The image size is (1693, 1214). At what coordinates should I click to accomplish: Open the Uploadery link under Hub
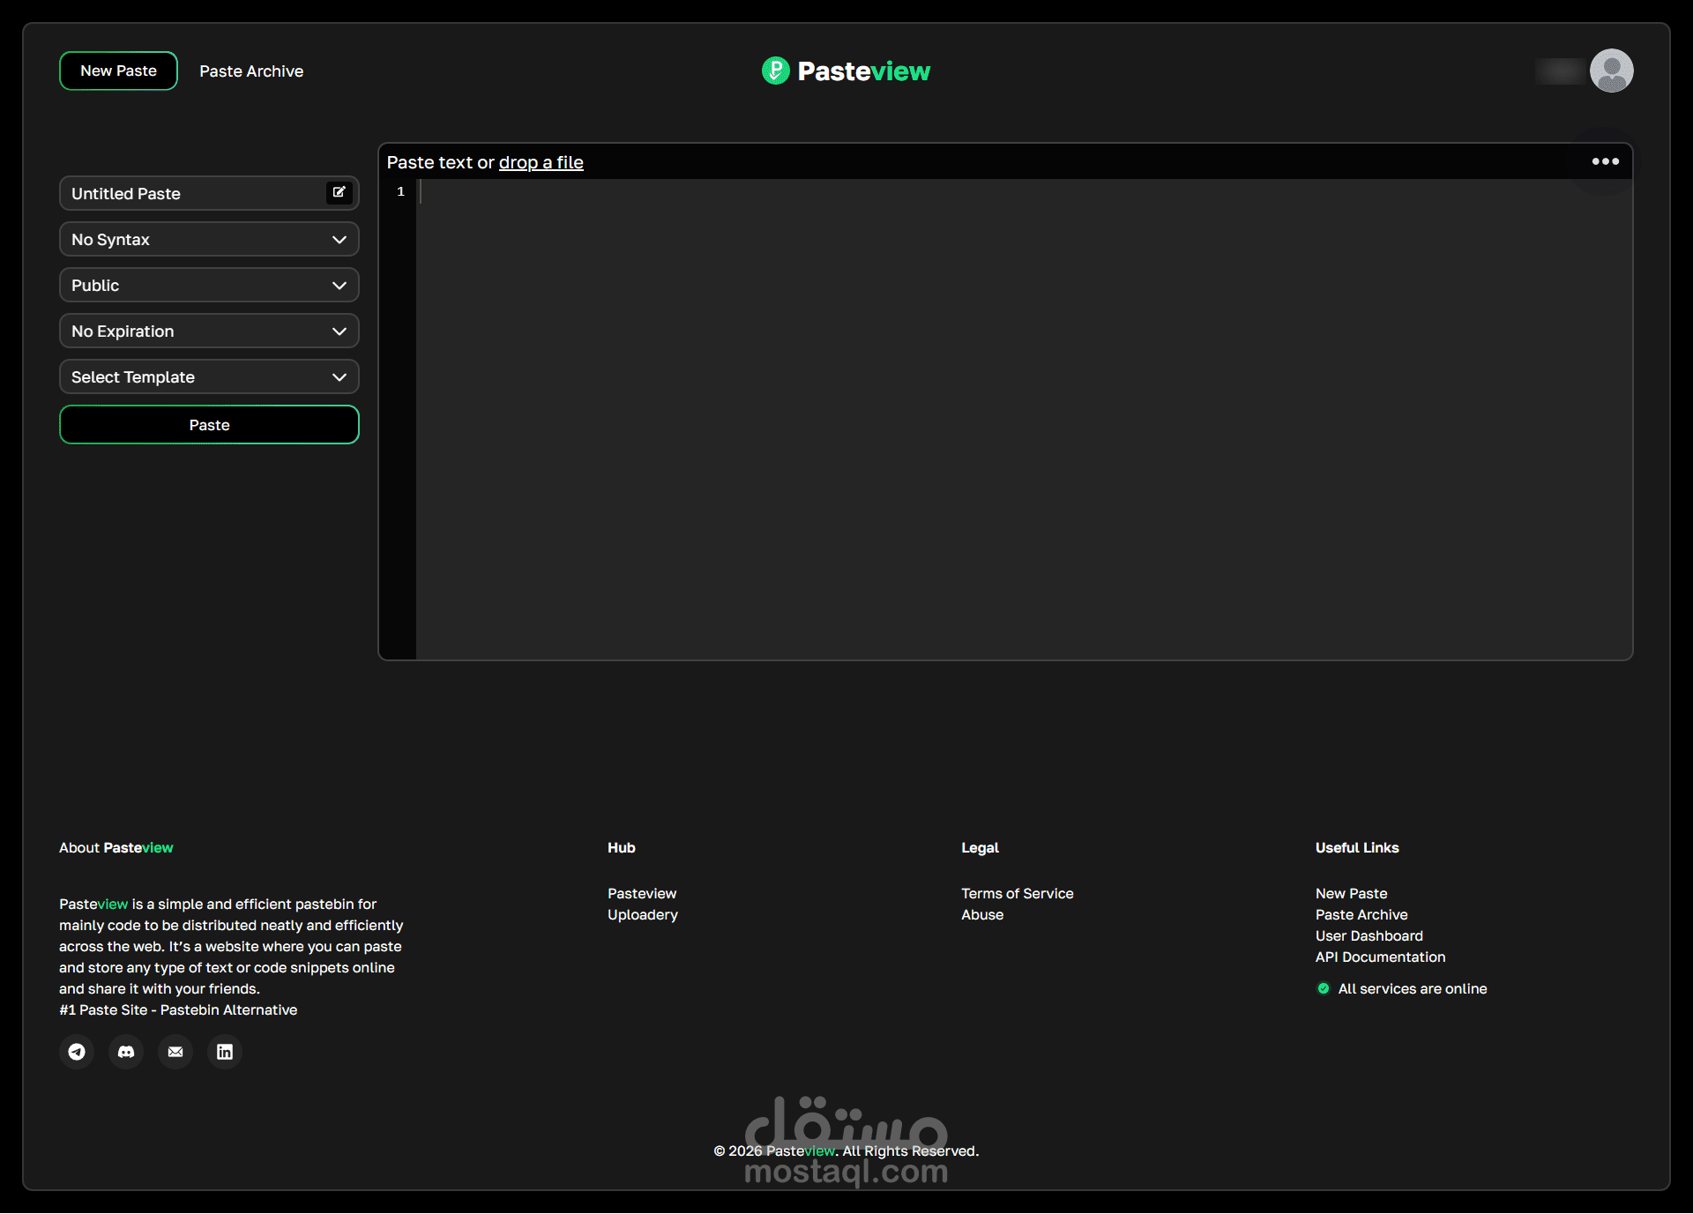(643, 914)
